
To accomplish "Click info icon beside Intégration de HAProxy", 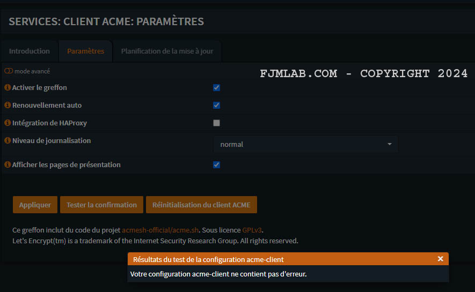I will tap(8, 123).
